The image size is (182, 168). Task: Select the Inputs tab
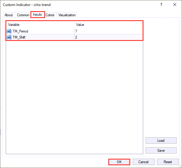[x=38, y=15]
